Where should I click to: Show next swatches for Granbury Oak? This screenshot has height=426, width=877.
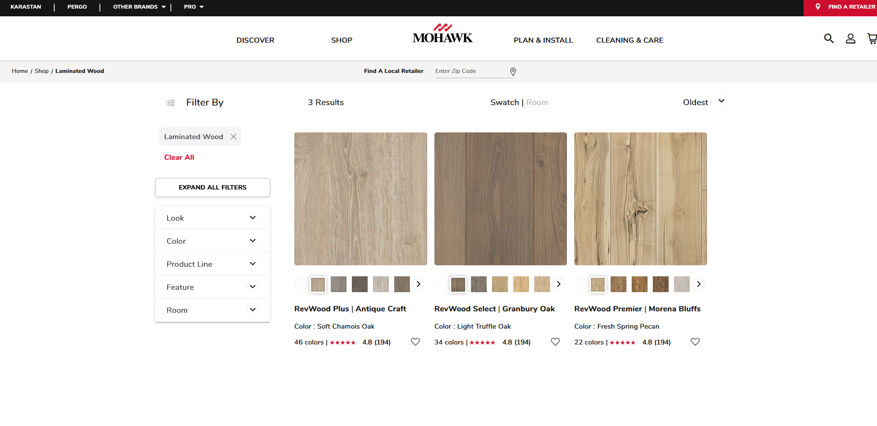pyautogui.click(x=558, y=284)
